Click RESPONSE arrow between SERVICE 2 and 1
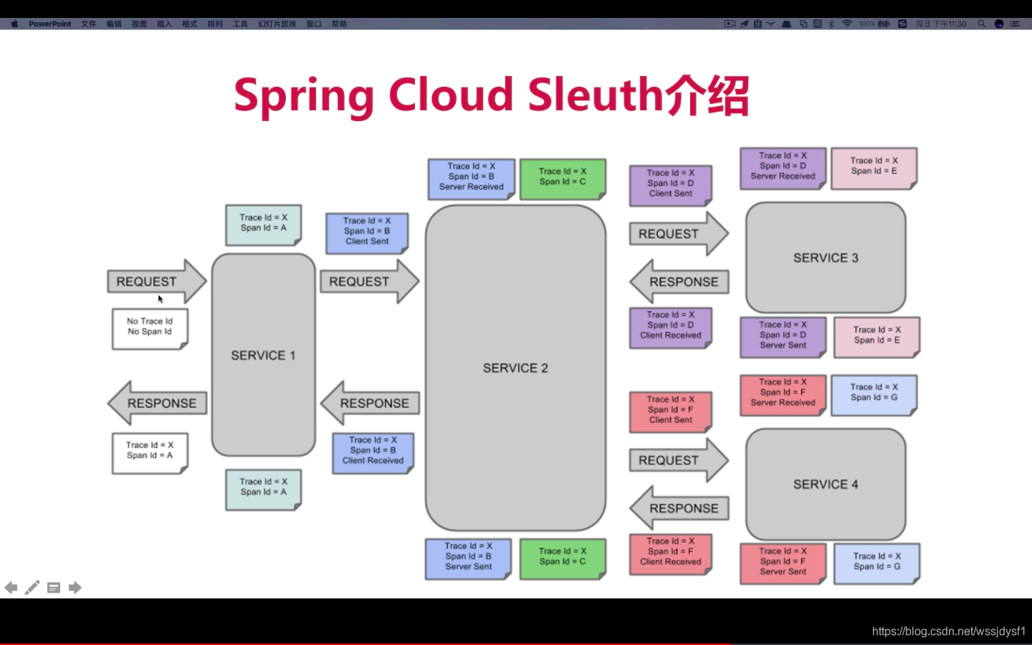This screenshot has width=1032, height=645. 370,403
